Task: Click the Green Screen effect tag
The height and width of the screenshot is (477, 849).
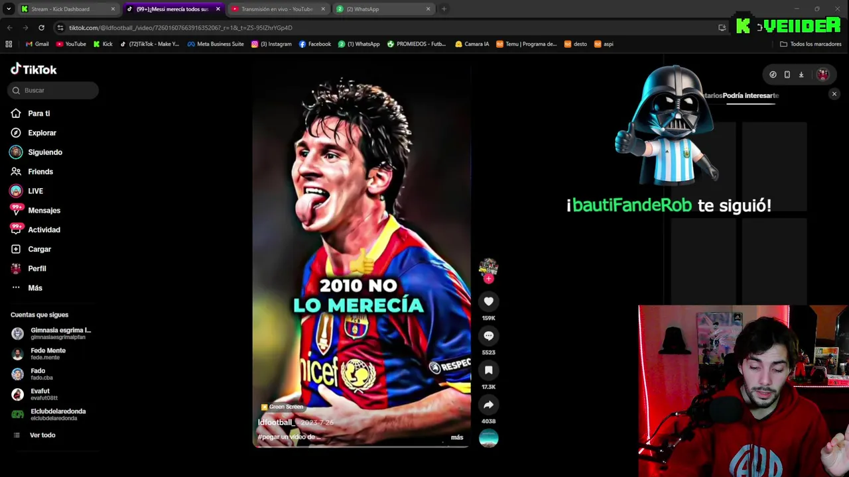Action: [x=283, y=407]
